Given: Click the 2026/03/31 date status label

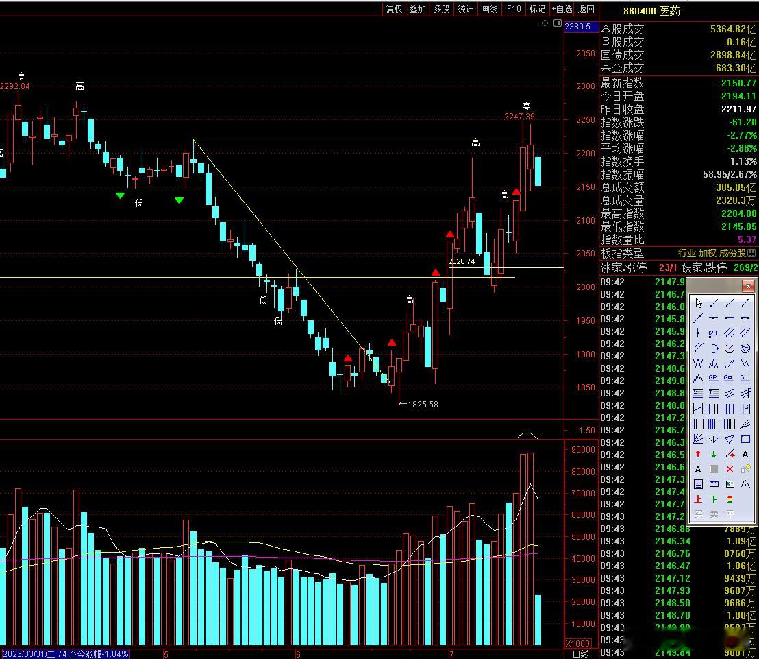Looking at the screenshot, I should point(66,654).
